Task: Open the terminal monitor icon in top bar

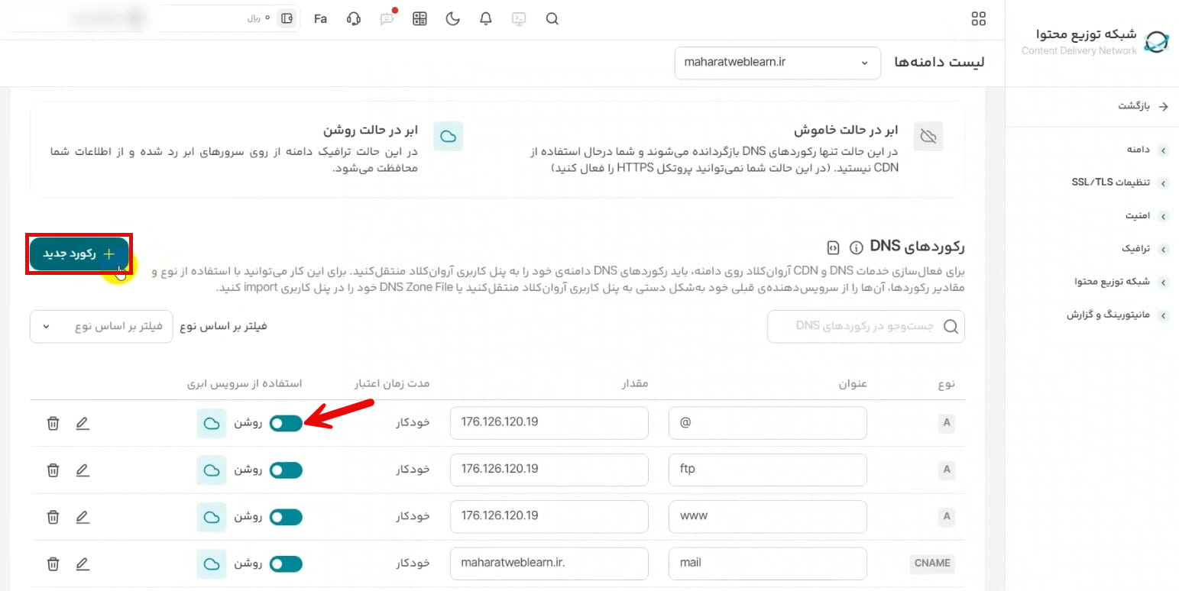Action: [519, 19]
